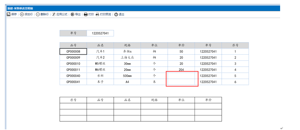Viewport: 300px width, 130px height.
Task: Click the 上海大众 specification cell
Action: 127,58
